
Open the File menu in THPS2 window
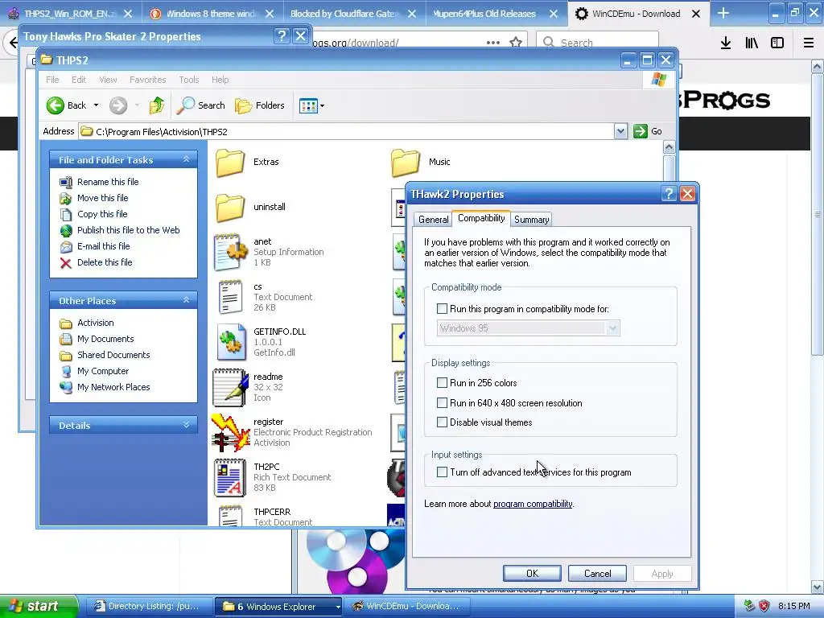tap(52, 80)
